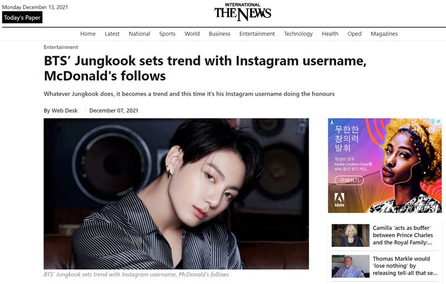Viewport: 446px width, 284px height.
Task: Open Entertainment in navigation bar
Action: (257, 34)
